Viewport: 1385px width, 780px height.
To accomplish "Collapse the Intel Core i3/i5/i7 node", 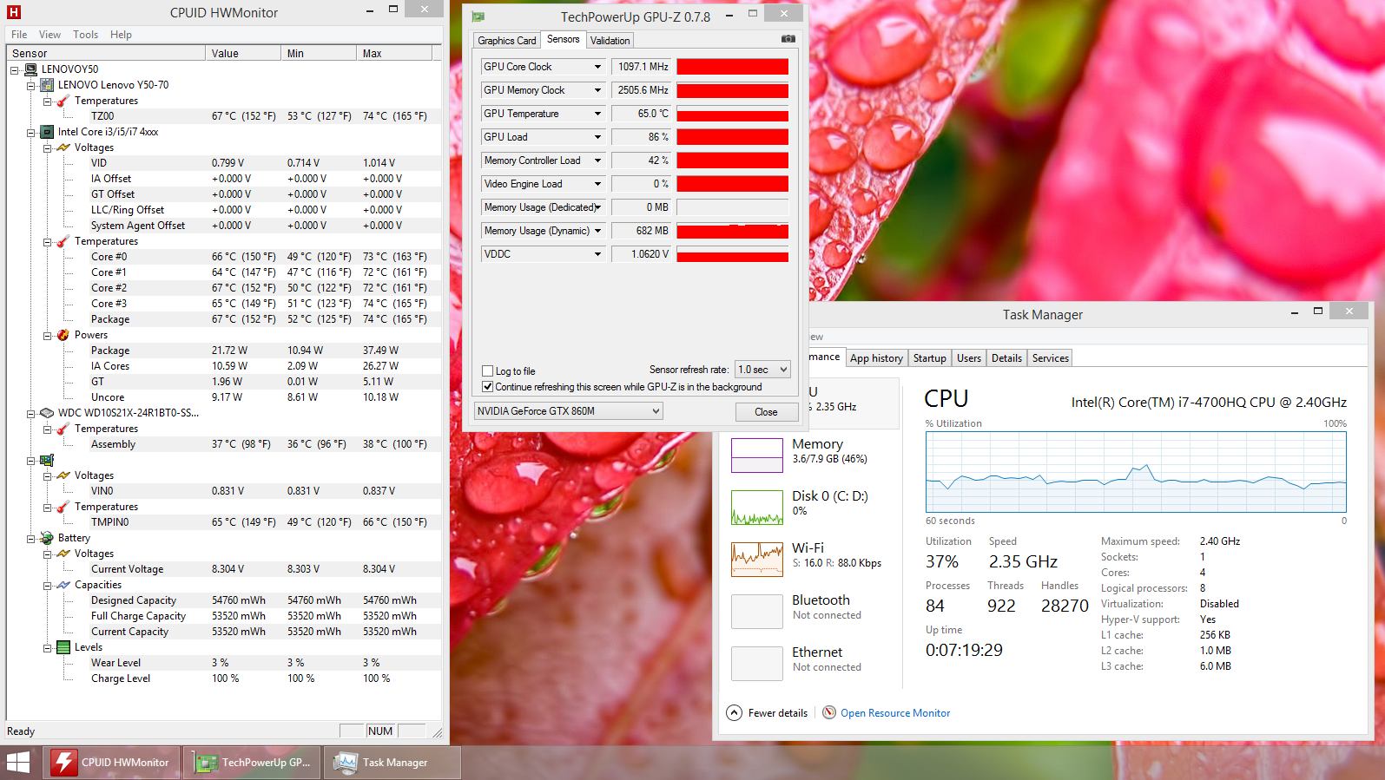I will [x=31, y=132].
